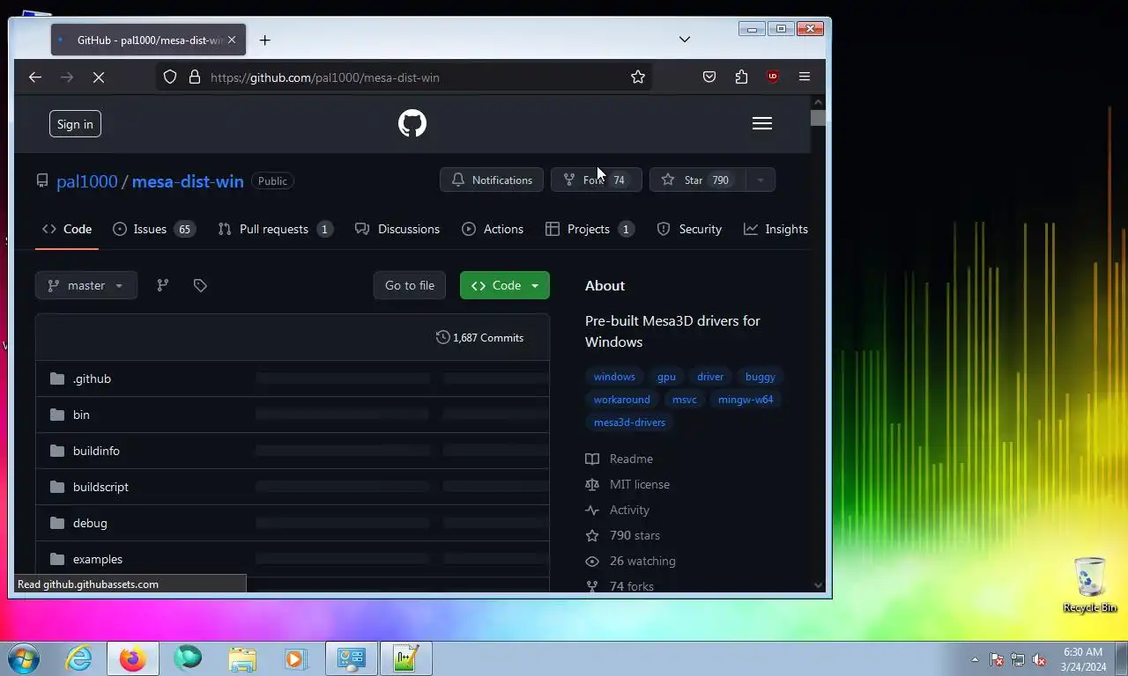Click the buggy topic tag

pos(761,377)
